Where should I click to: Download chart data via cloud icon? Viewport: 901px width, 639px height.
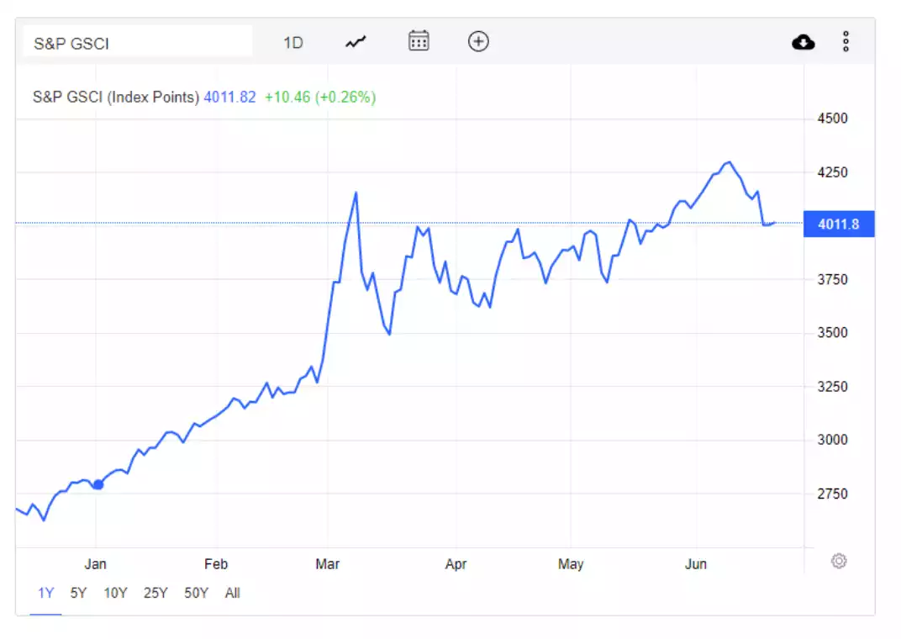coord(803,42)
